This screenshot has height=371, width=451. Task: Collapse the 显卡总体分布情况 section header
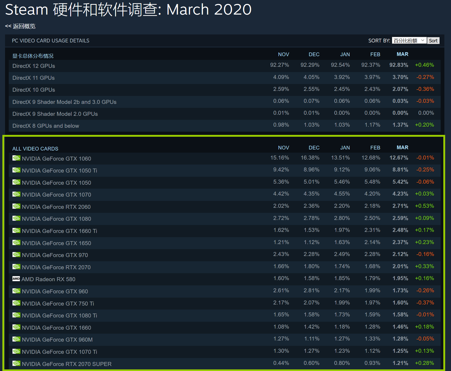[x=33, y=56]
